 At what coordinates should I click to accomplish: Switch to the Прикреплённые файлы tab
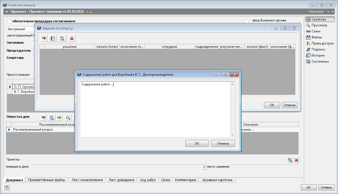46,180
